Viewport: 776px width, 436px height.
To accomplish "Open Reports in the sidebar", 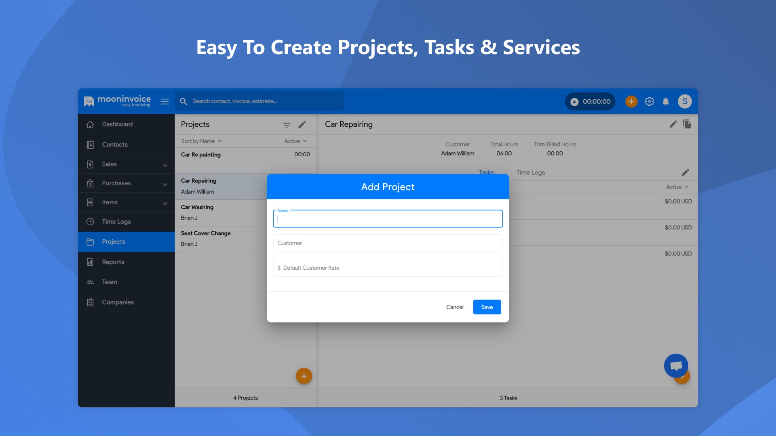I will coord(113,262).
